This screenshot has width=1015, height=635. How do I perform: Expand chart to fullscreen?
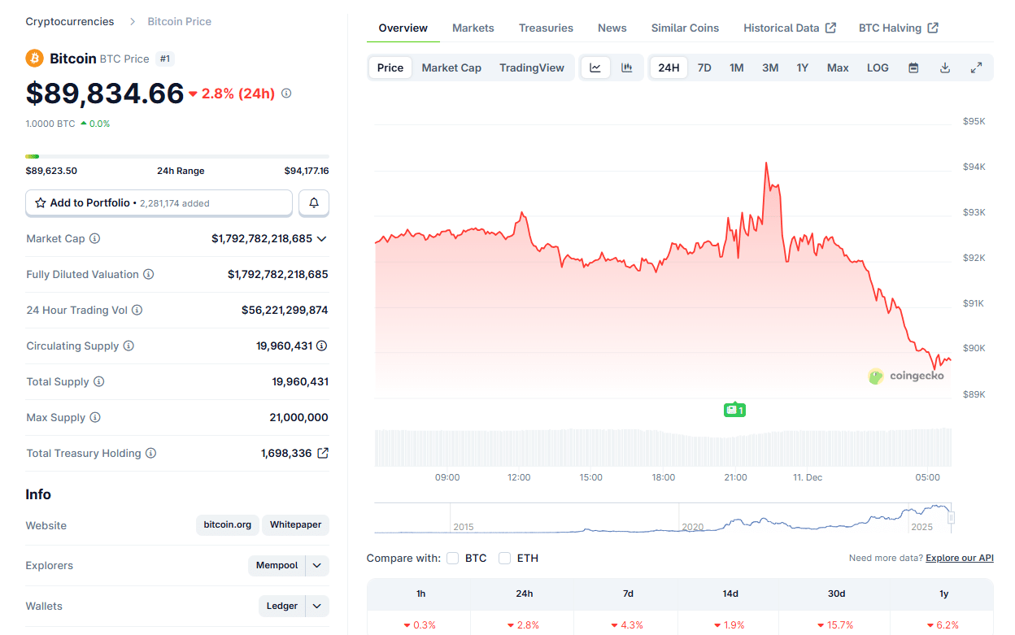pos(977,67)
